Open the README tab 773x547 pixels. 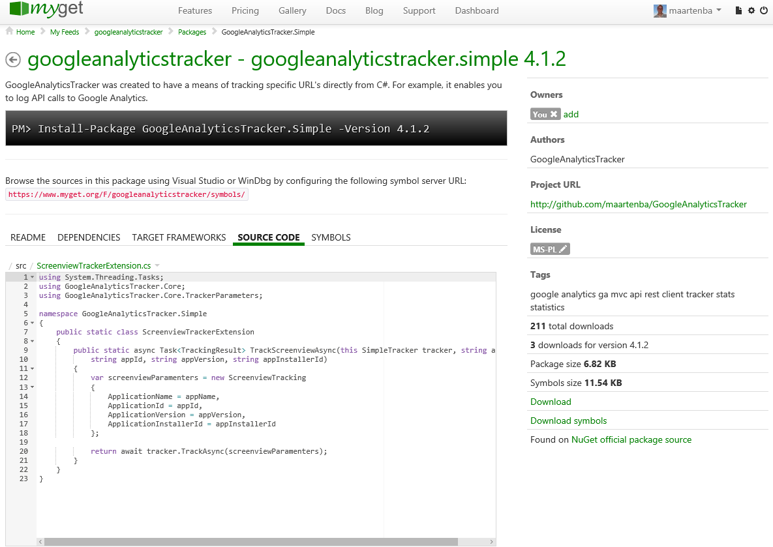[28, 237]
